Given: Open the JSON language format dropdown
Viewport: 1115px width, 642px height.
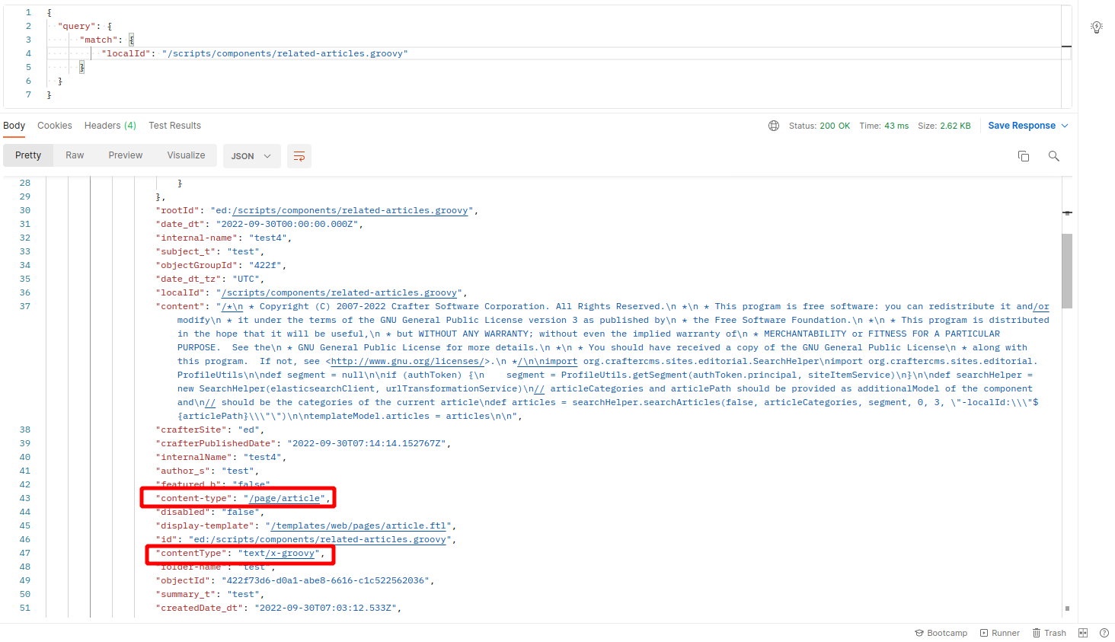Looking at the screenshot, I should 251,155.
